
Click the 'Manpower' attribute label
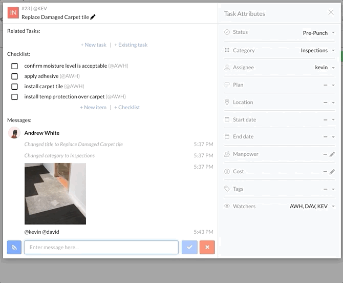[246, 154]
